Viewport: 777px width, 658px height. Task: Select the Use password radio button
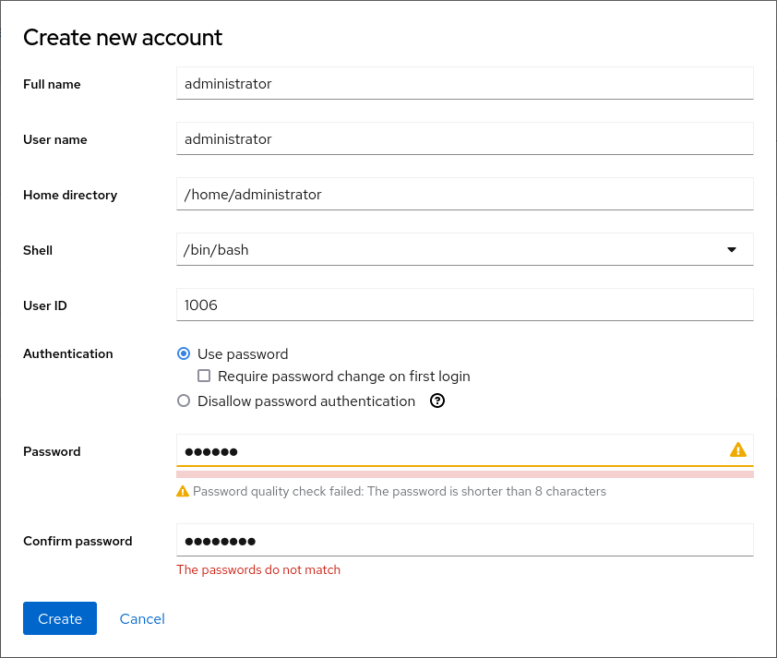pyautogui.click(x=184, y=354)
